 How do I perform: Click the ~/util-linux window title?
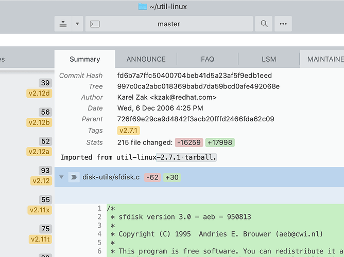168,7
